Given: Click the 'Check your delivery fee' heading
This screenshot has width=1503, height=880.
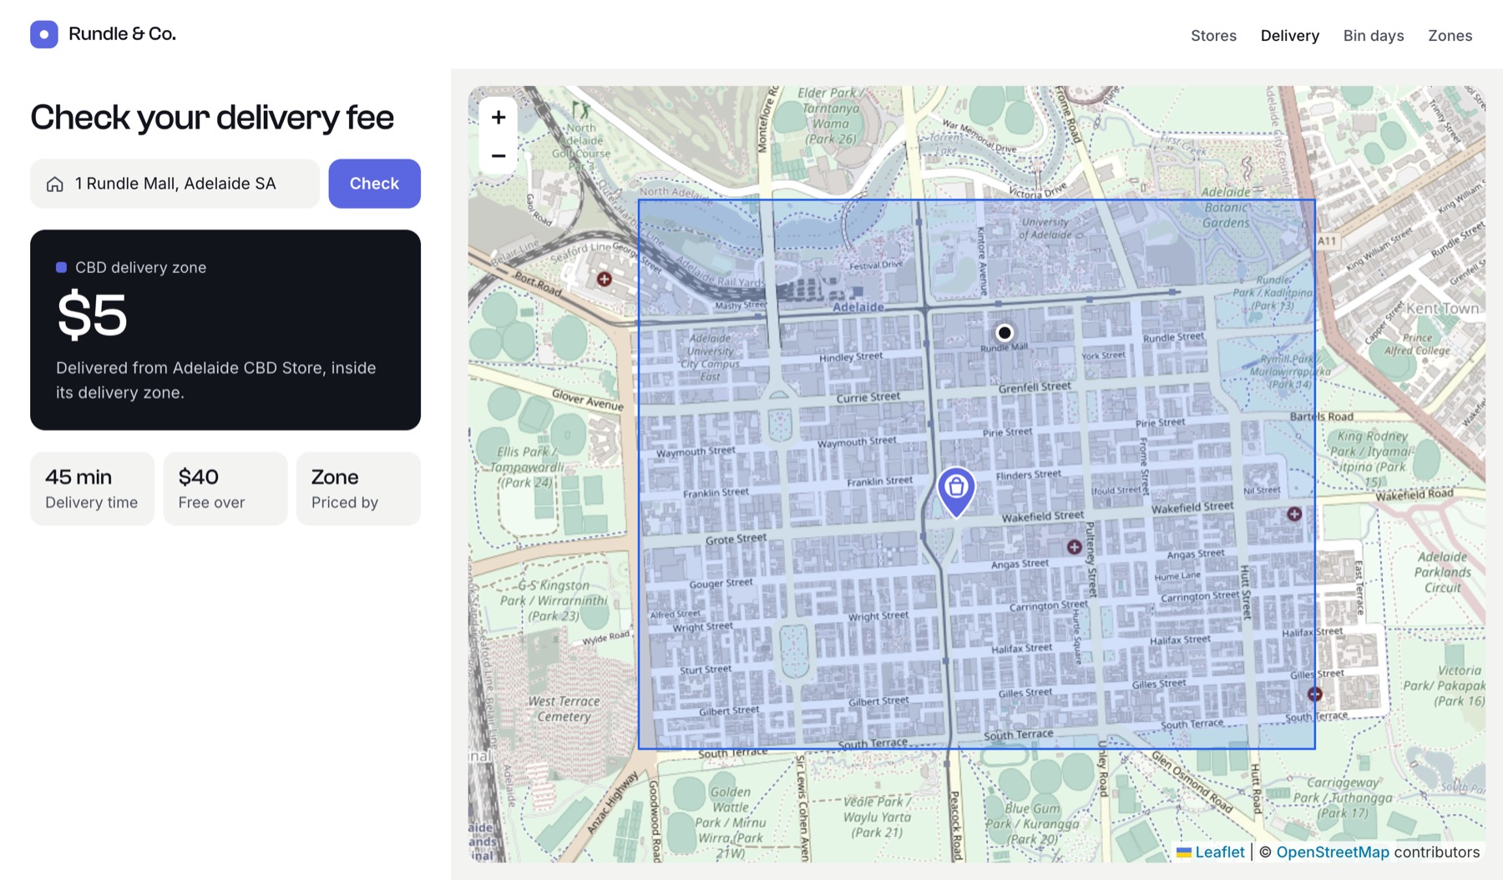Looking at the screenshot, I should coord(212,117).
